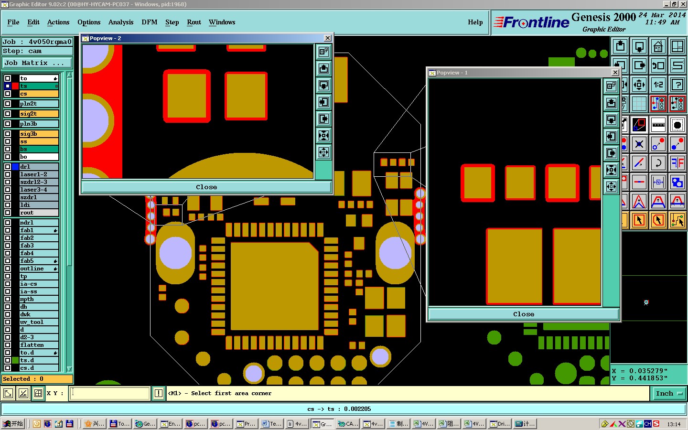Click the 1:2 zoom scale icon
The width and height of the screenshot is (688, 430).
tap(658, 85)
